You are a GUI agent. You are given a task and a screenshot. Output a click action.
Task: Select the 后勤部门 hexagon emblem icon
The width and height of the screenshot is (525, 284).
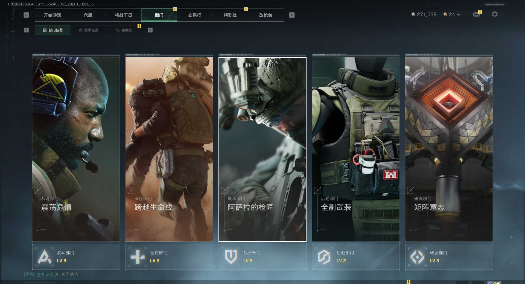point(324,257)
